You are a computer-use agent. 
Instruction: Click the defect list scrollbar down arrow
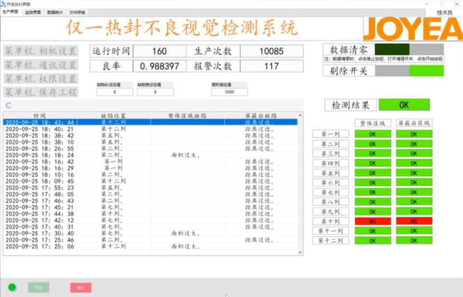point(300,253)
